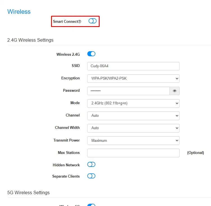
Task: Click the Max Stations input field
Action: [x=133, y=153]
